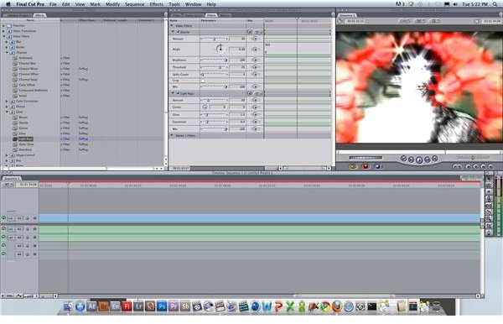Select the Pen tool in the tool palette
The image size is (503, 324).
point(489,233)
